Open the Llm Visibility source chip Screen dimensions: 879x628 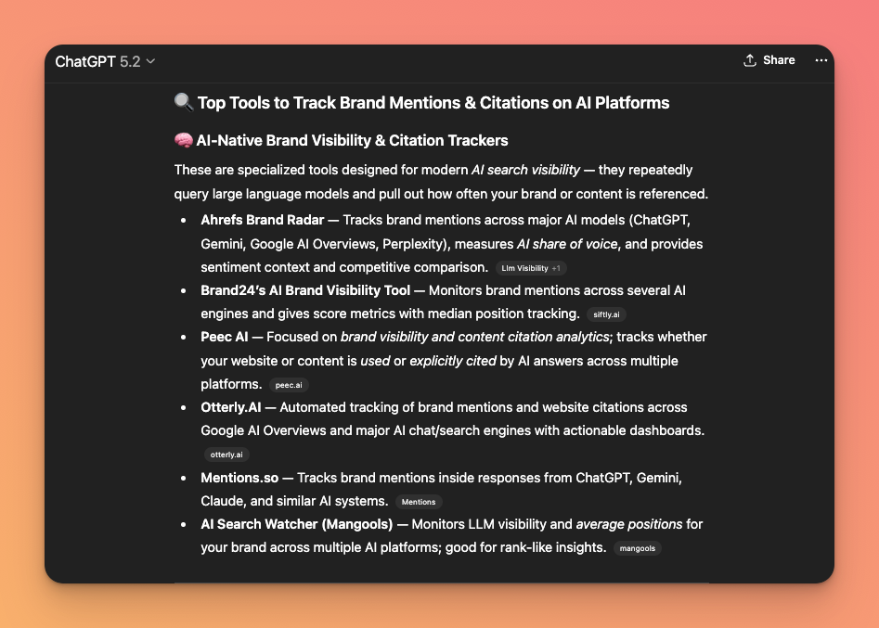524,268
